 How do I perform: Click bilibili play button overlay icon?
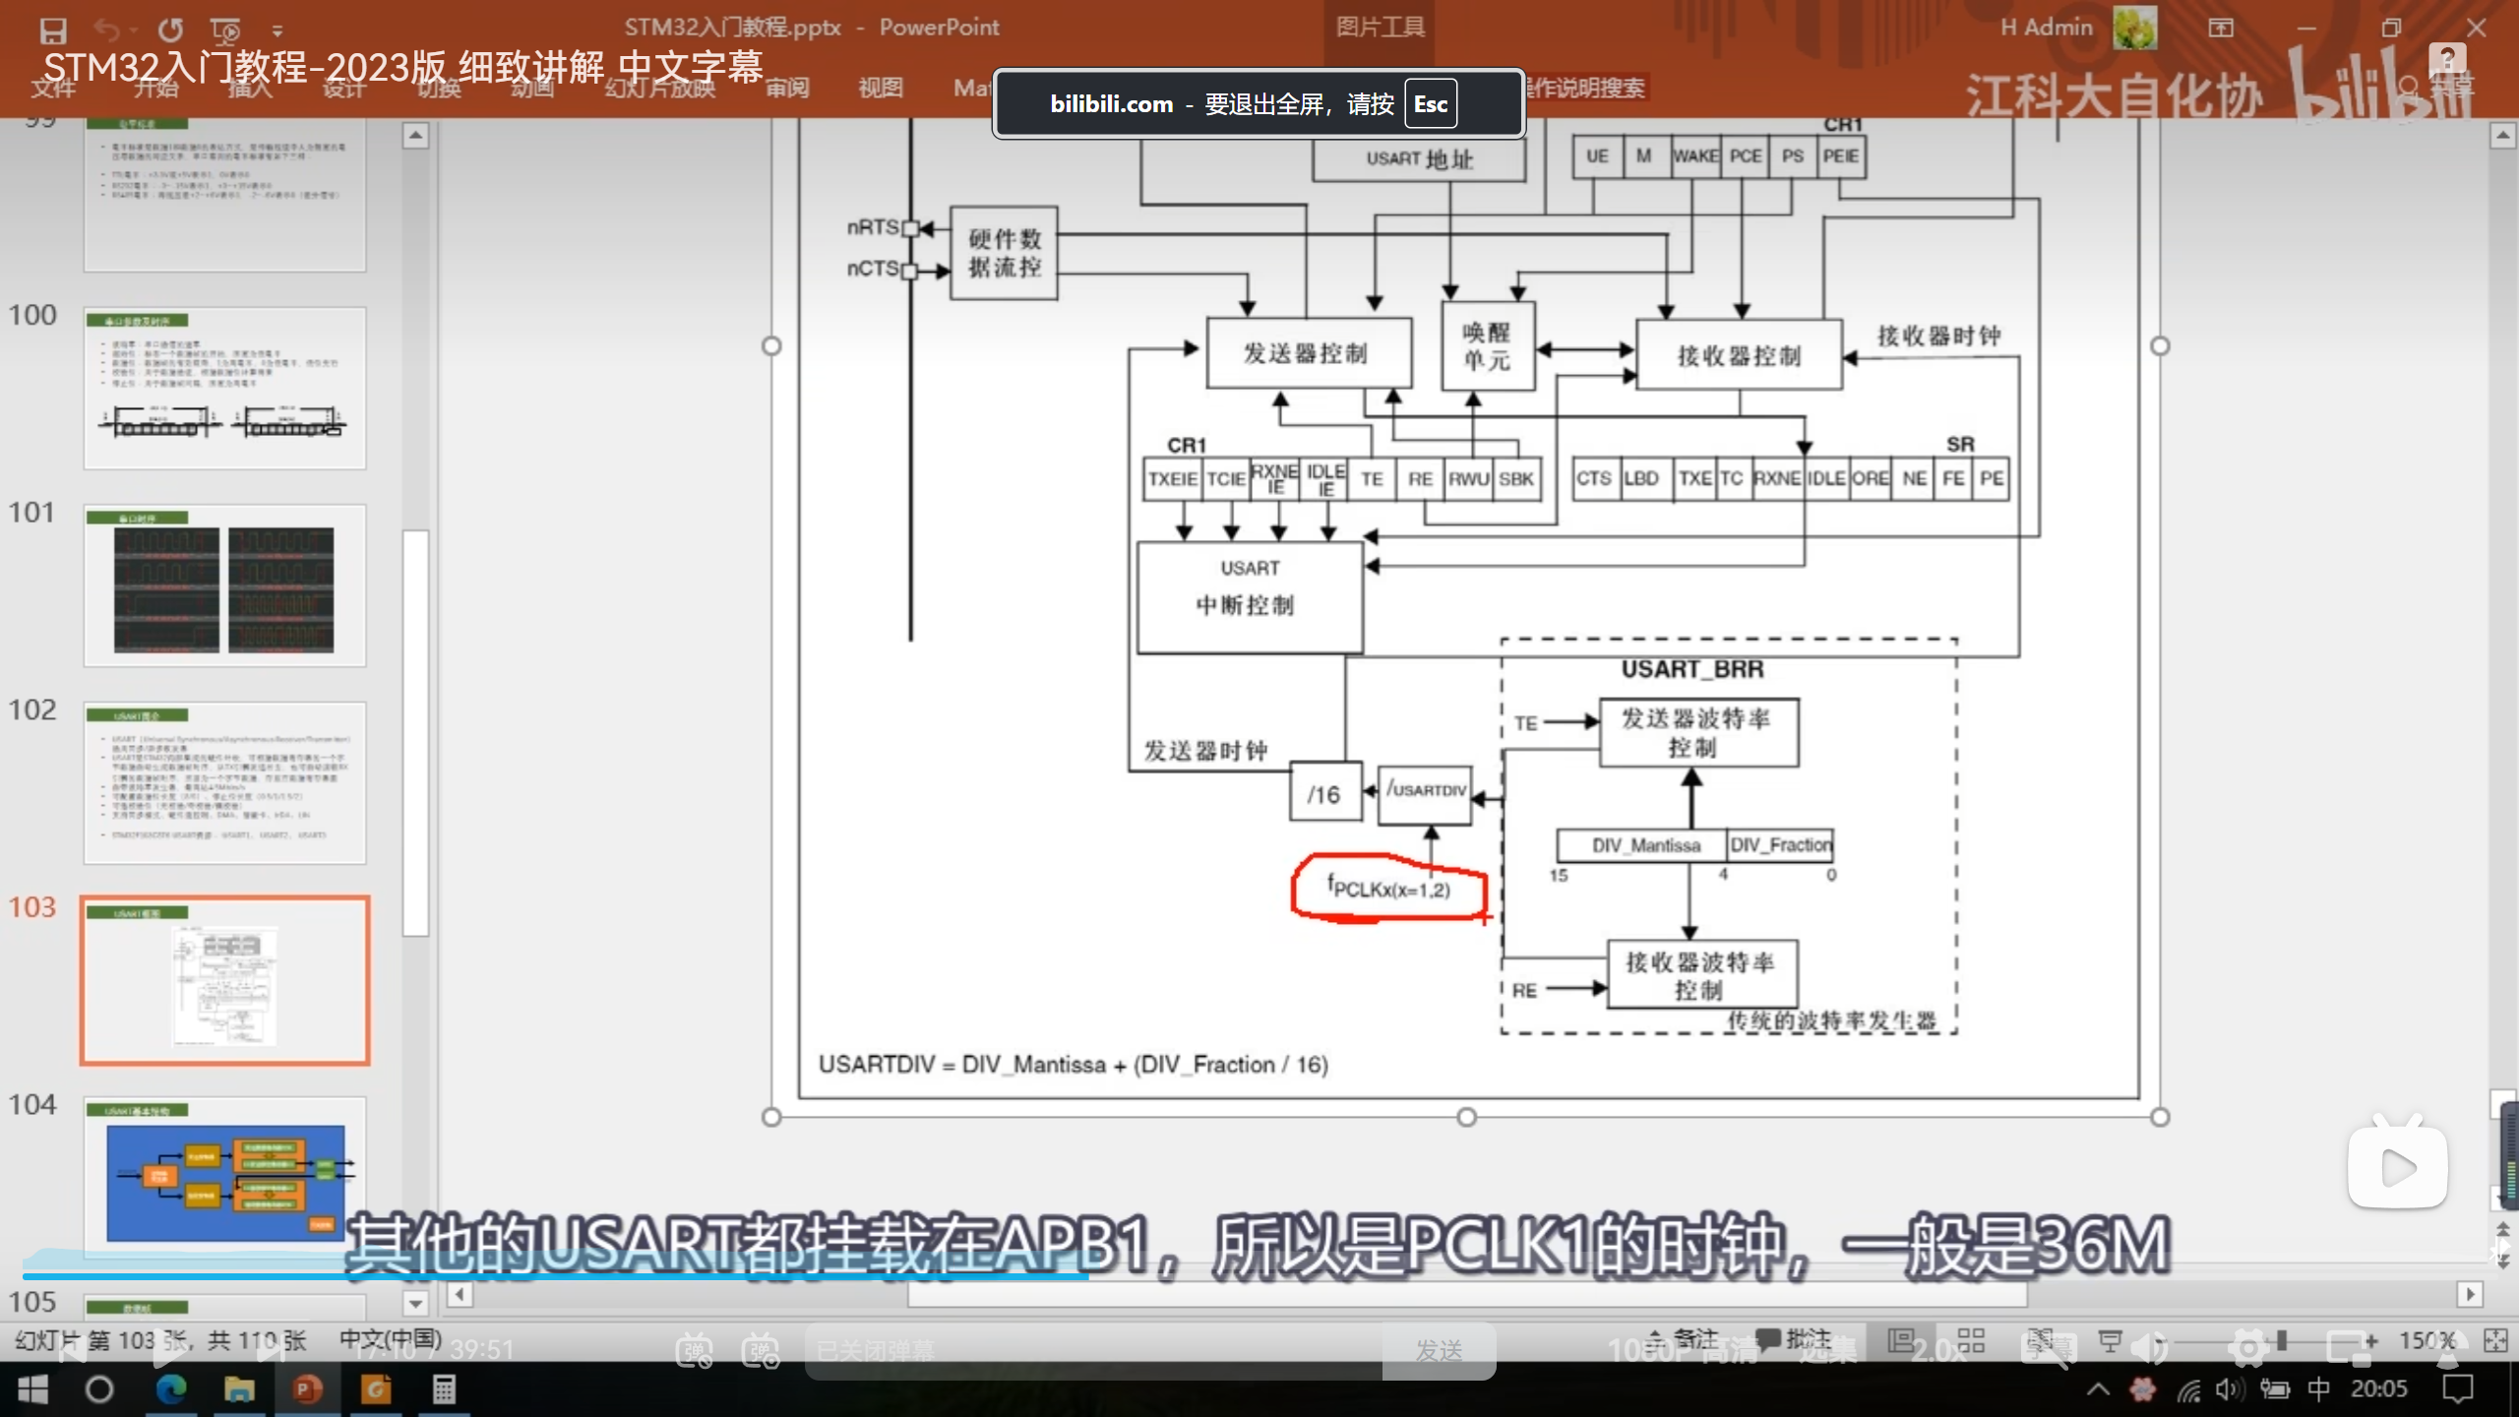pyautogui.click(x=2397, y=1167)
